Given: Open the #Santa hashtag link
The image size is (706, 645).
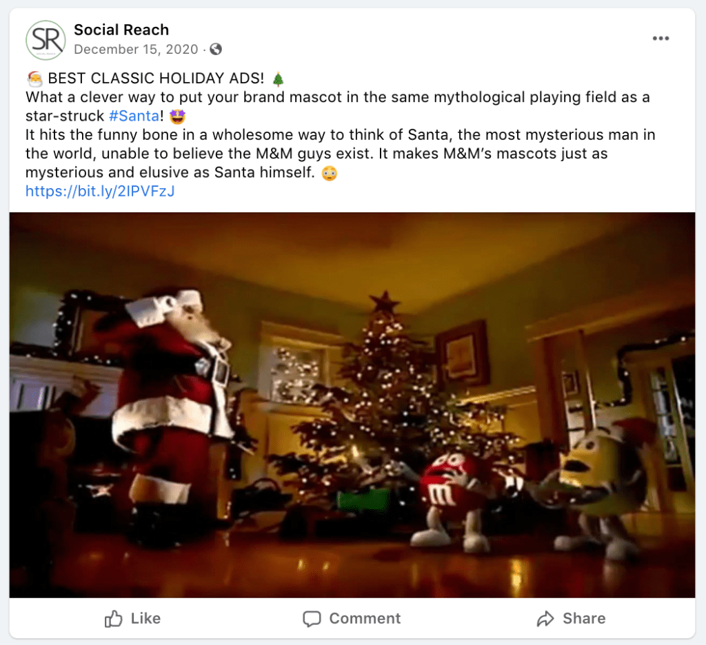Looking at the screenshot, I should click(134, 116).
